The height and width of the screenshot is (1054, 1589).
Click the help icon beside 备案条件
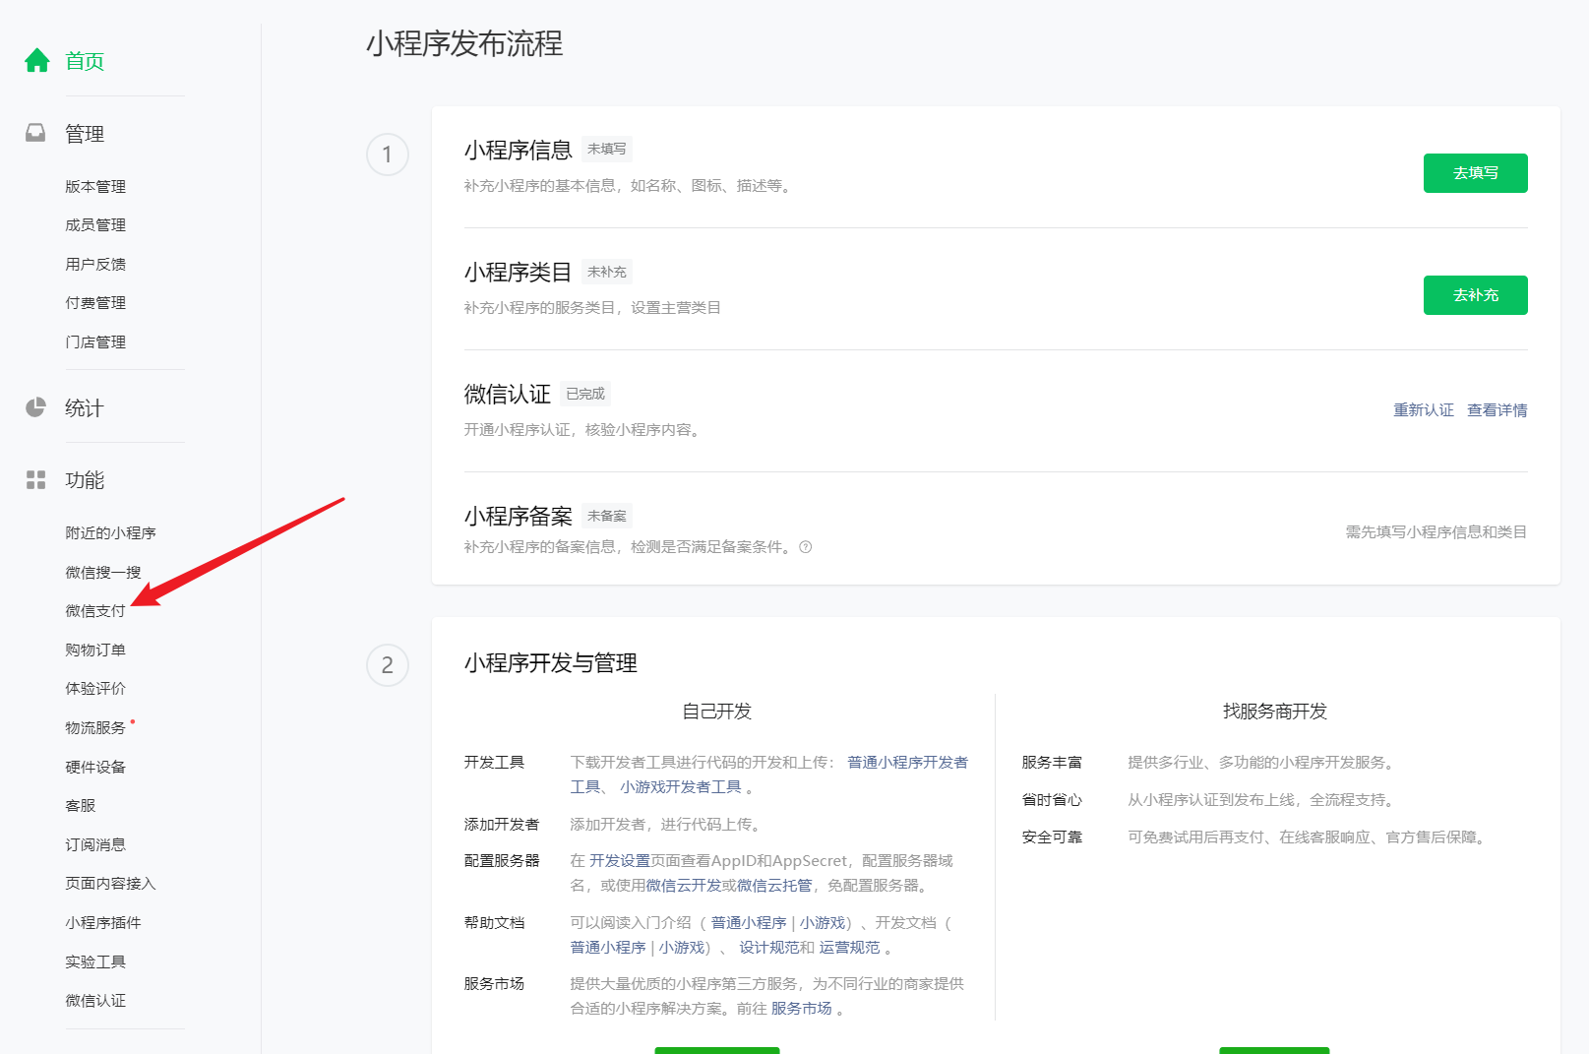click(x=806, y=547)
